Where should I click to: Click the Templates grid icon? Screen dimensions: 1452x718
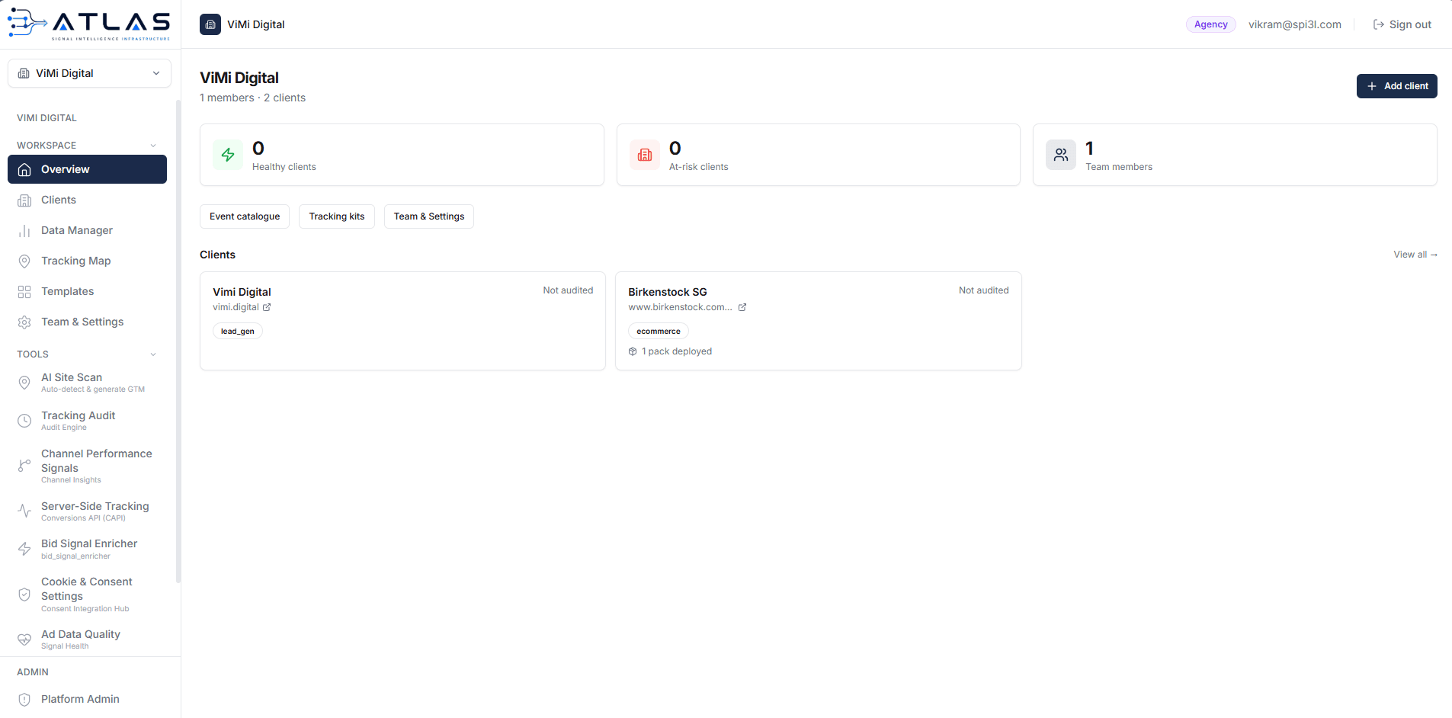[24, 291]
